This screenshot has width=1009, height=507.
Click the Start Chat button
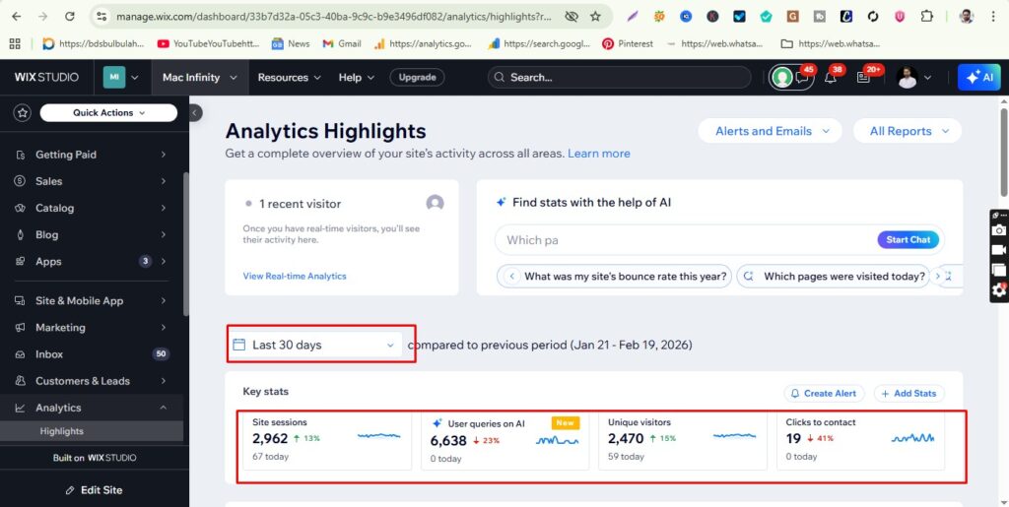pos(908,240)
